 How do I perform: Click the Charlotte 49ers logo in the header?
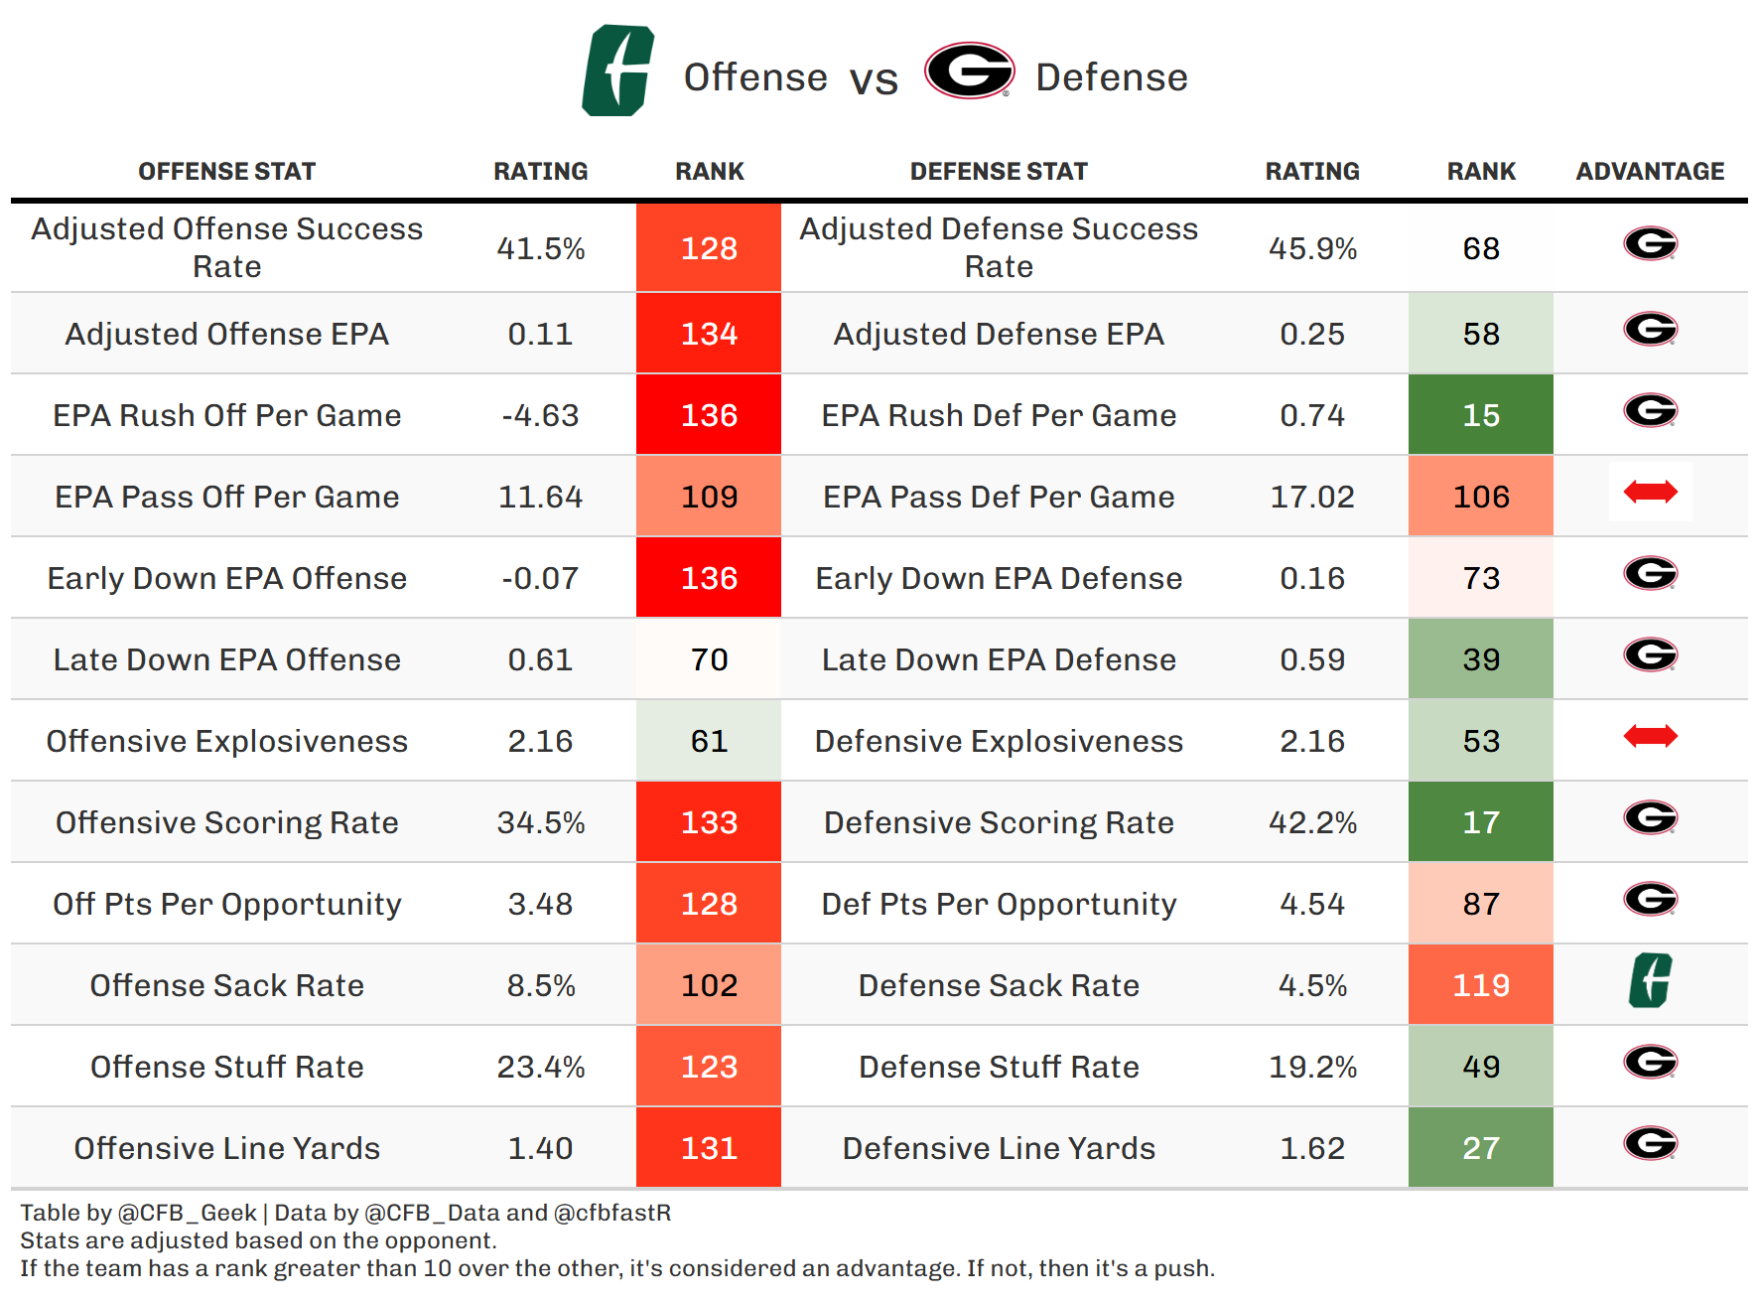pos(617,72)
